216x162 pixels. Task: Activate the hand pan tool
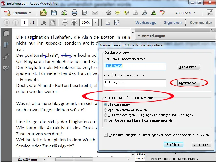[52, 23]
